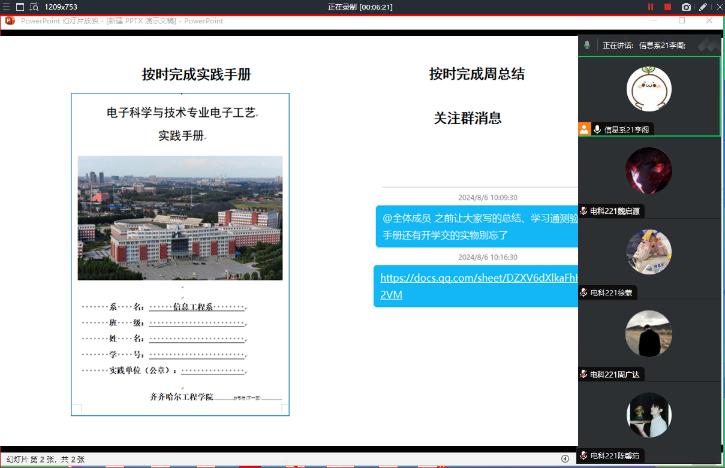Click muted mic icon of 电科221周广达

click(x=583, y=374)
